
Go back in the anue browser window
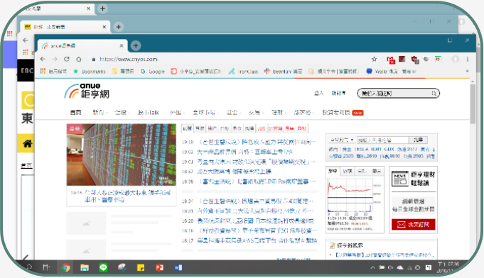pos(43,59)
